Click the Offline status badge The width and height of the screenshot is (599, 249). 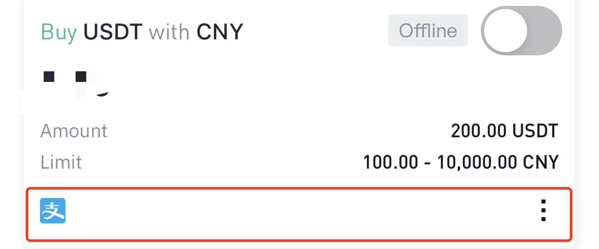click(x=428, y=30)
